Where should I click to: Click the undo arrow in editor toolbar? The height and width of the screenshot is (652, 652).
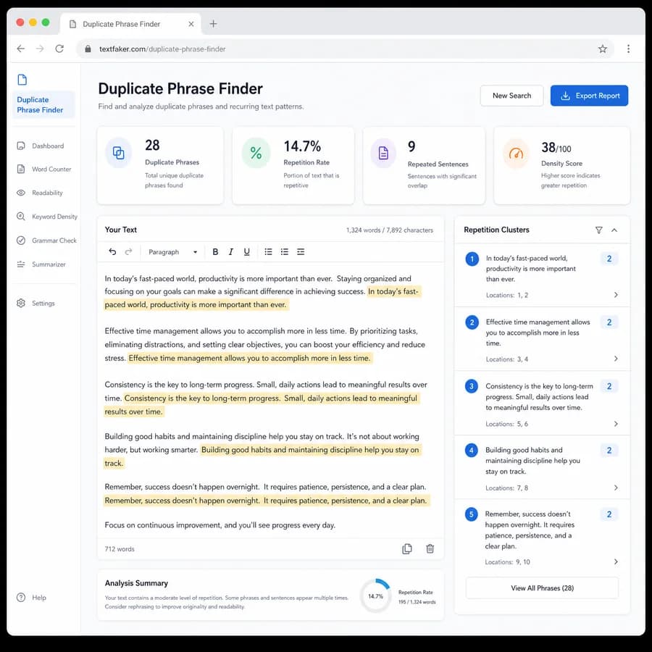[x=112, y=251]
